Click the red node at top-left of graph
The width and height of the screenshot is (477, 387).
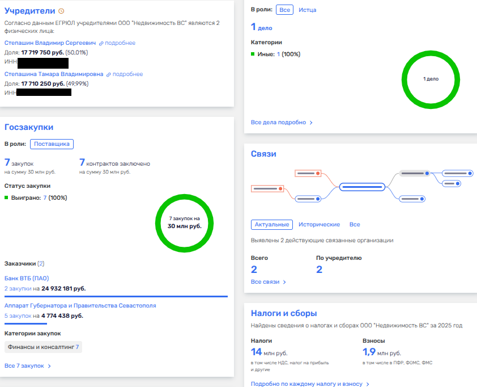pyautogui.click(x=308, y=173)
